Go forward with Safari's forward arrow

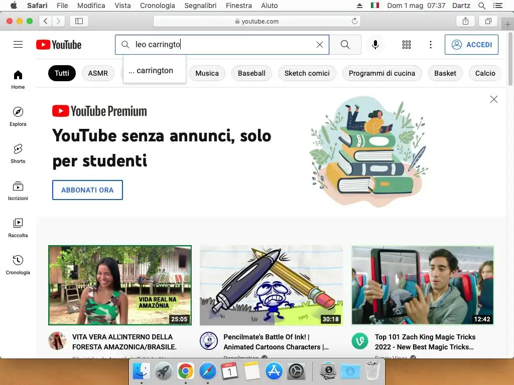58,21
